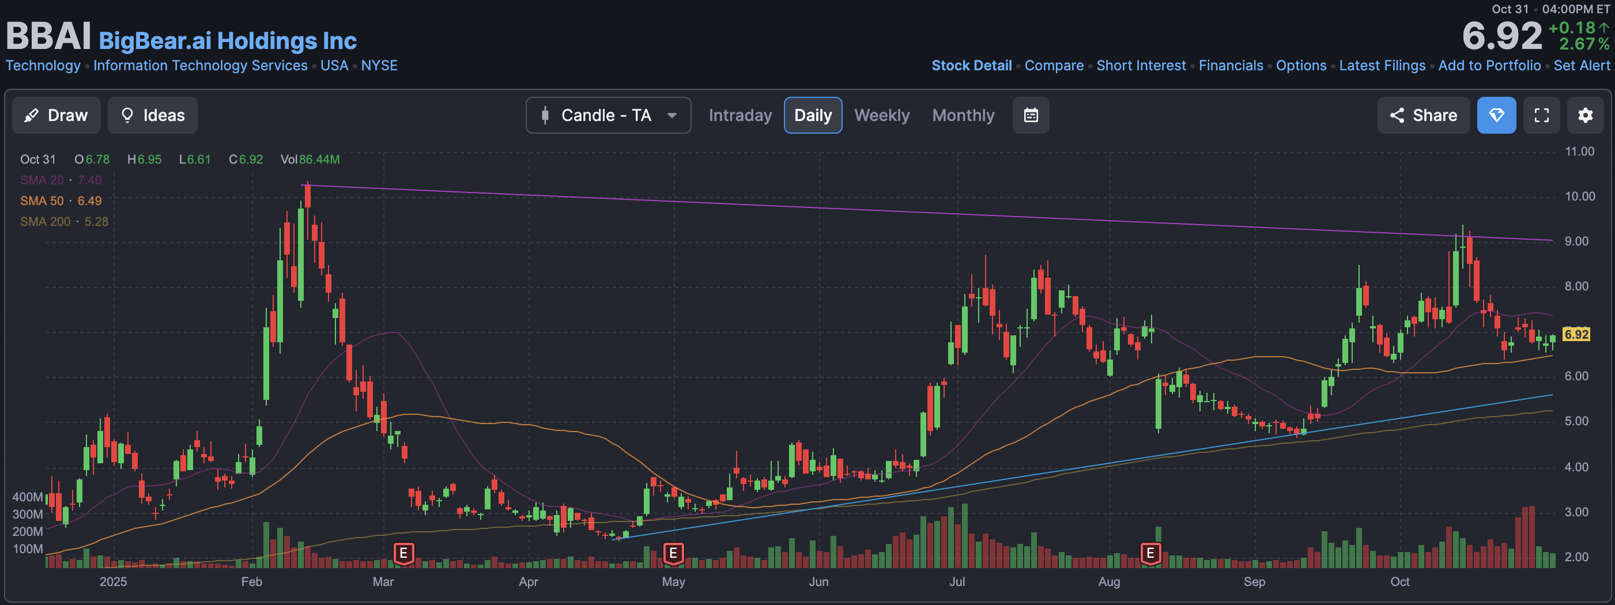This screenshot has width=1615, height=605.
Task: Click the 6.92 last price in header
Action: [x=1501, y=36]
